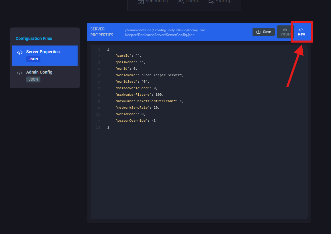This screenshot has height=234, width=331.
Task: Click the code icon next to Admin Config
Action: (x=20, y=73)
